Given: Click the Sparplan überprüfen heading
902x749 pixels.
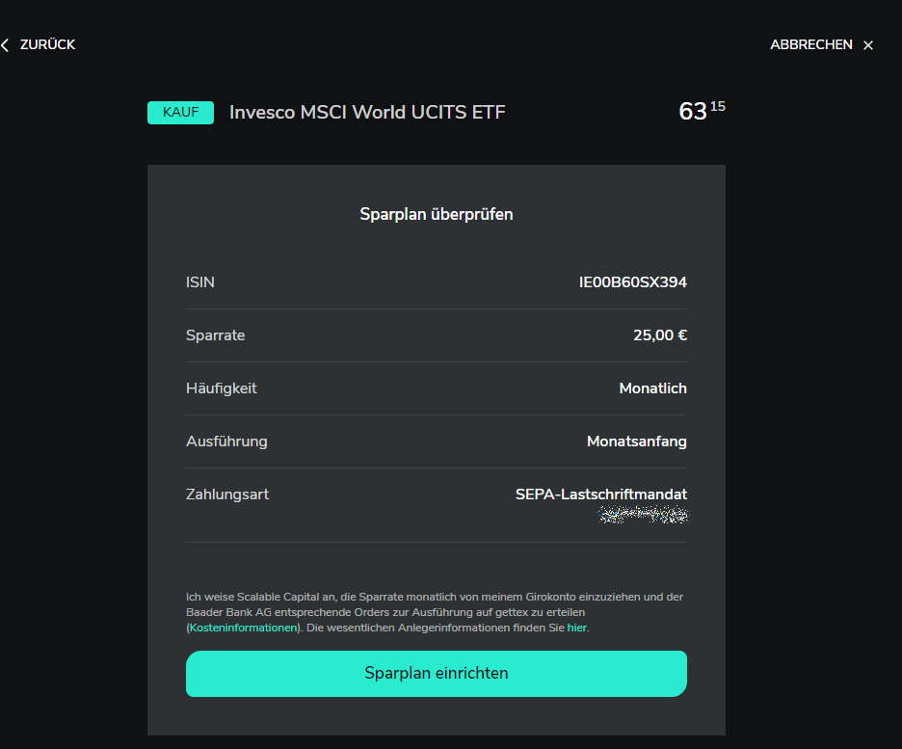Looking at the screenshot, I should 436,214.
